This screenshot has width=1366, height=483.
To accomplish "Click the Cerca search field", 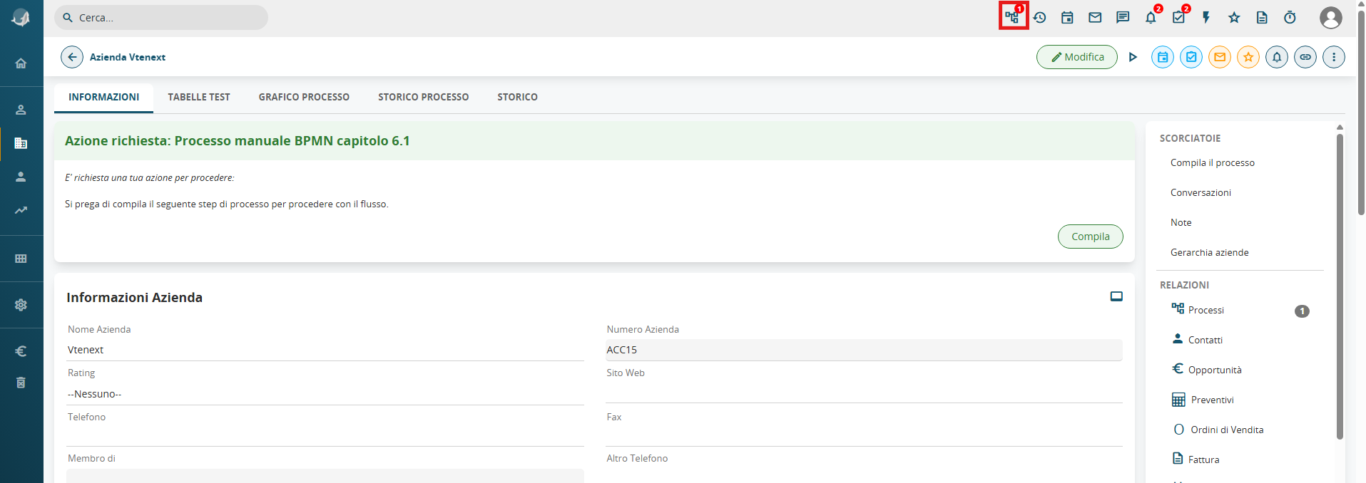I will click(161, 18).
